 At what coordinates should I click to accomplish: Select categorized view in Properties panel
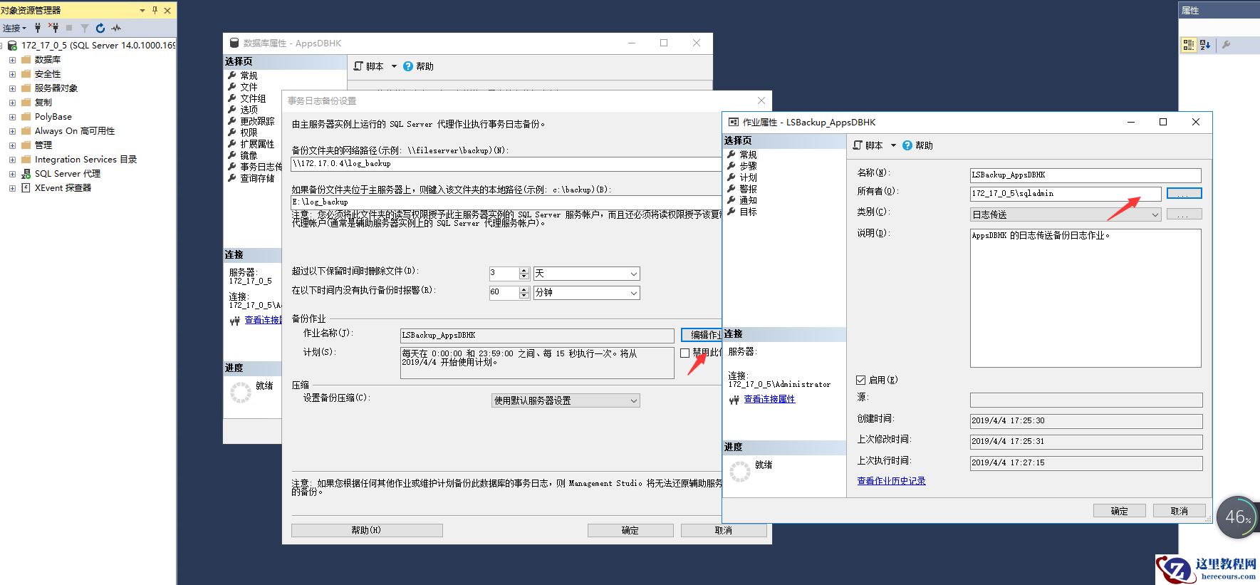point(1189,44)
